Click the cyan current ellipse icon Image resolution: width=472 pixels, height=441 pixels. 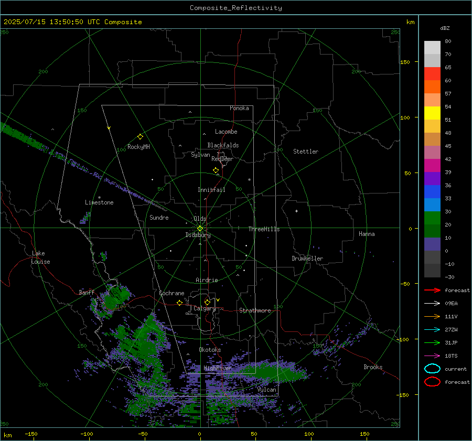tap(432, 369)
